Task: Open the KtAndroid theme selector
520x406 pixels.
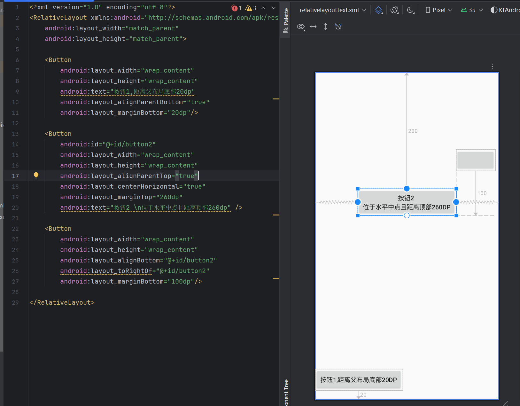Action: click(505, 10)
